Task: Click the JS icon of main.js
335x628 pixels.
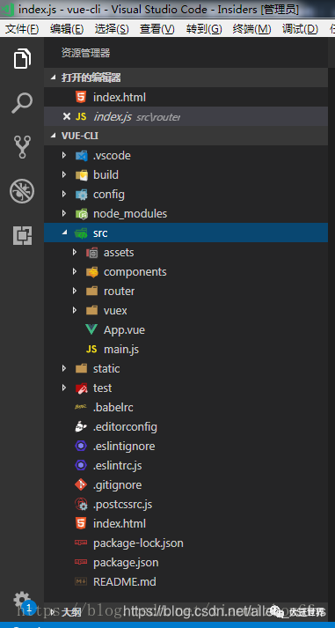Action: point(91,350)
